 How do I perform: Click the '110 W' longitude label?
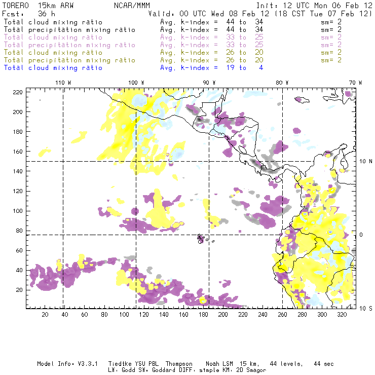(x=63, y=83)
